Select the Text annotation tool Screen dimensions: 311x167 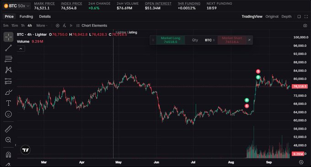[8, 103]
